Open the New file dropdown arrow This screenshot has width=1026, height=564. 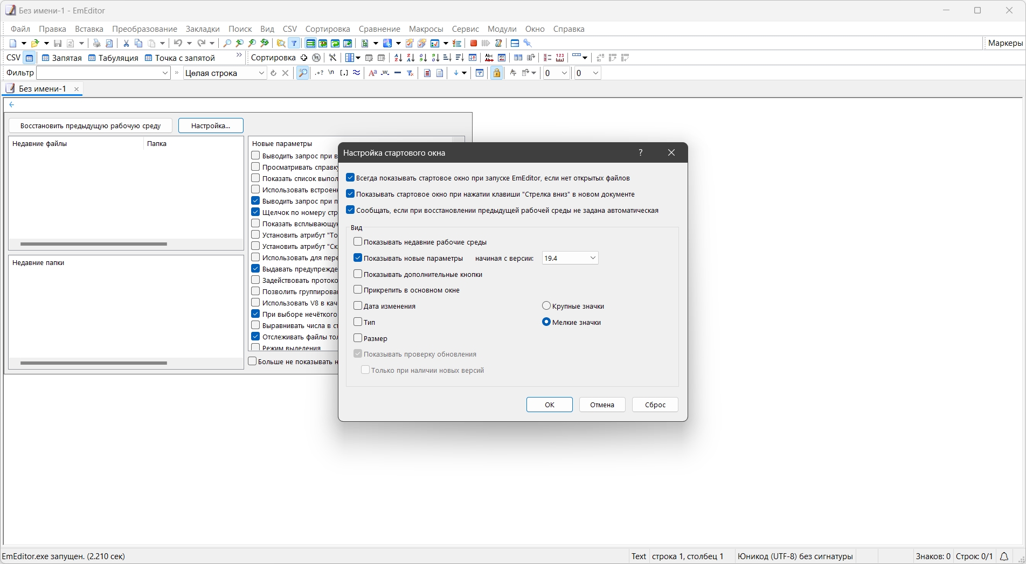pos(24,43)
